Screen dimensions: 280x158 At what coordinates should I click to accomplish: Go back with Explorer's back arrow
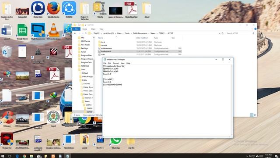point(75,33)
